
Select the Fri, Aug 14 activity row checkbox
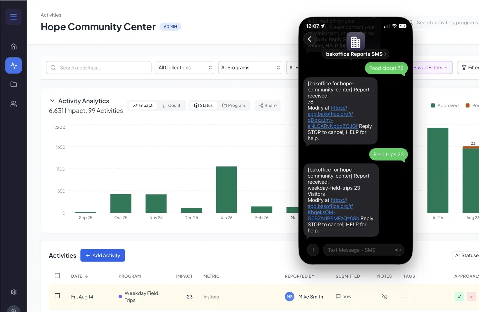pyautogui.click(x=57, y=296)
